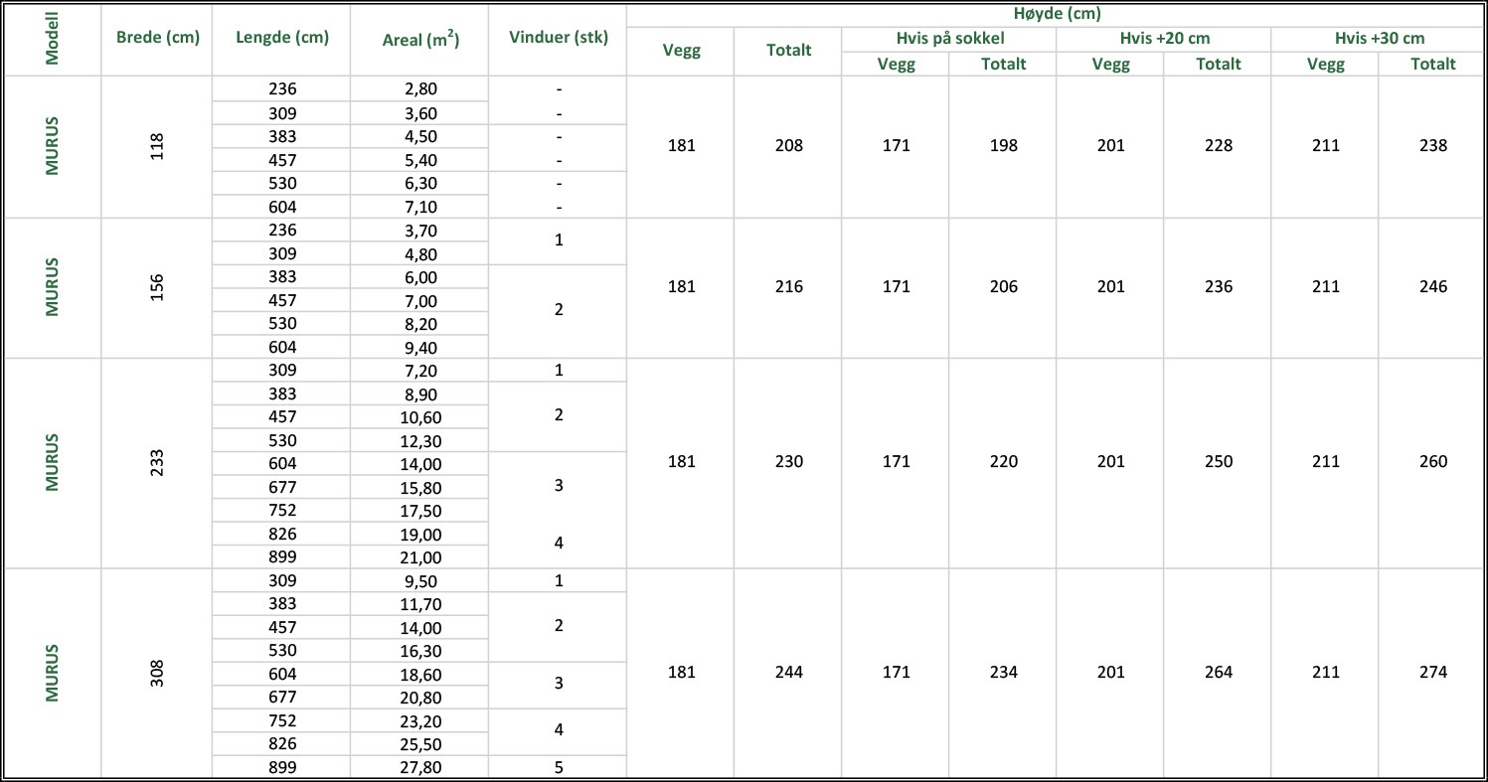Select the window count cell showing 5
Viewport: 1488px width, 782px height.
point(559,767)
